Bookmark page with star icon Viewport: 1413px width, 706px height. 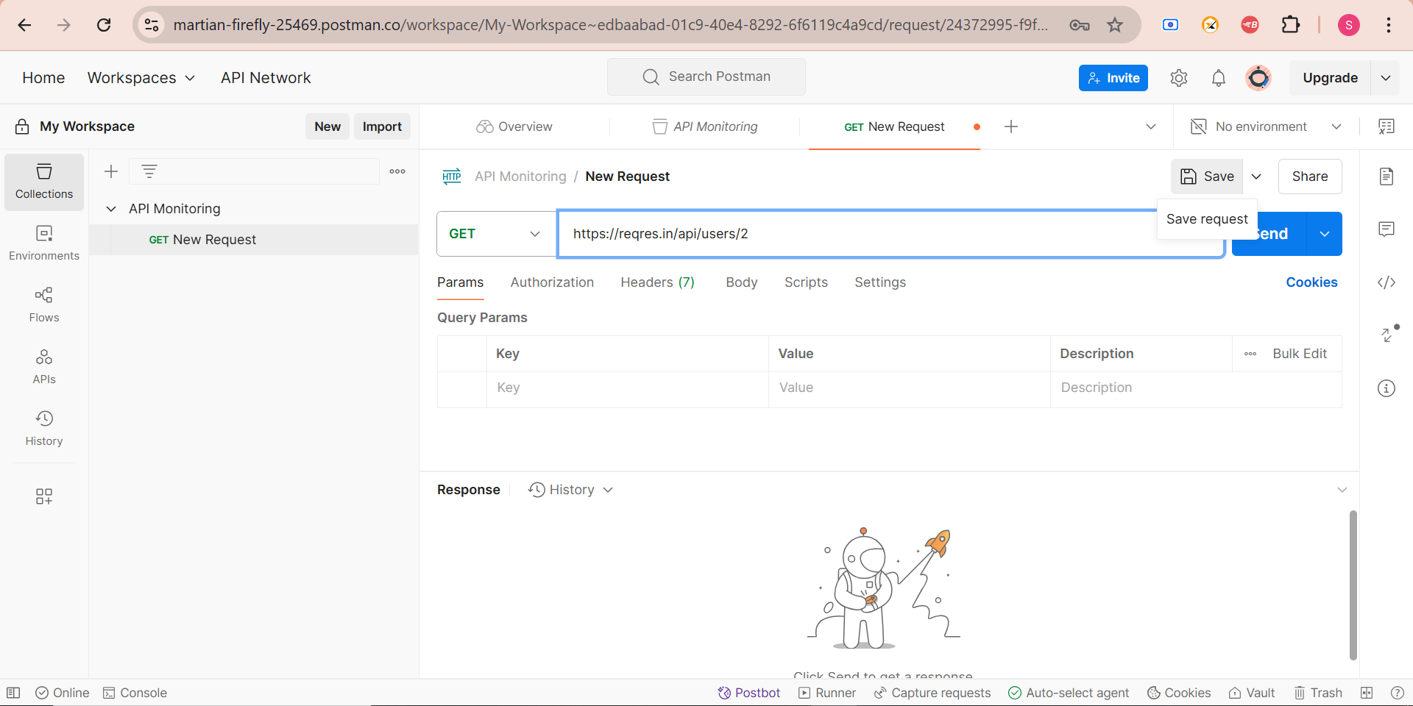tap(1115, 25)
